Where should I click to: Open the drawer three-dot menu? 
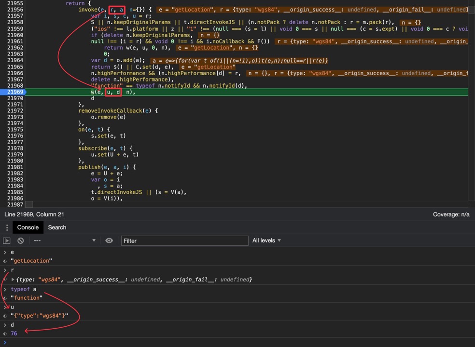(x=7, y=227)
